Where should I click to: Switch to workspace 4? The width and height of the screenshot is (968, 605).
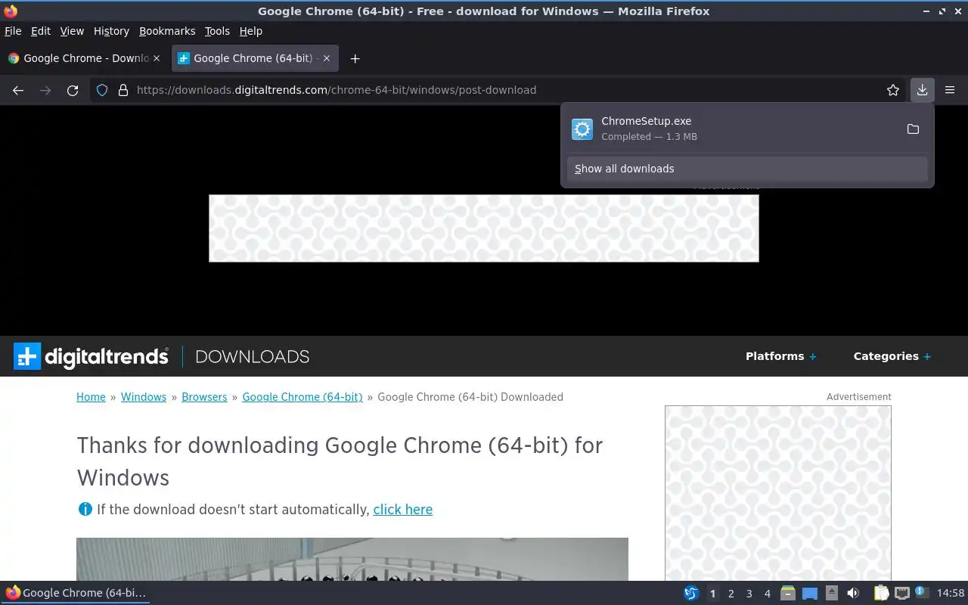point(767,594)
